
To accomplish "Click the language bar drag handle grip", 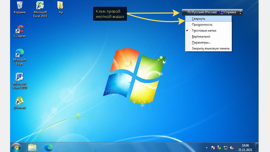I will point(184,12).
